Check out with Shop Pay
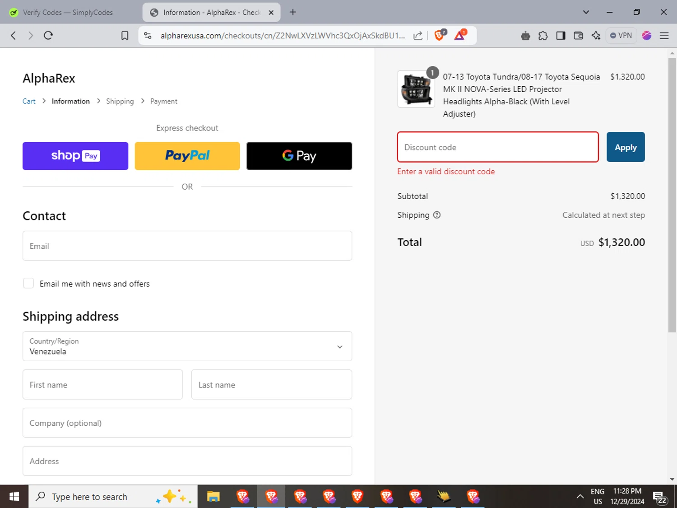This screenshot has width=677, height=508. tap(75, 156)
